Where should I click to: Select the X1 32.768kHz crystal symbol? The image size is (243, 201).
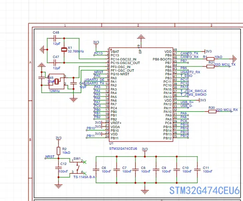(x=64, y=50)
